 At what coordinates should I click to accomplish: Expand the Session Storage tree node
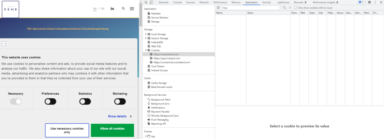pyautogui.click(x=146, y=38)
